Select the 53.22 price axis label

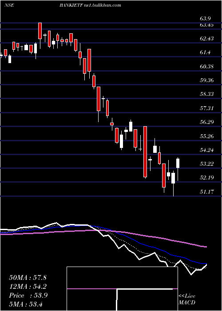click(207, 164)
